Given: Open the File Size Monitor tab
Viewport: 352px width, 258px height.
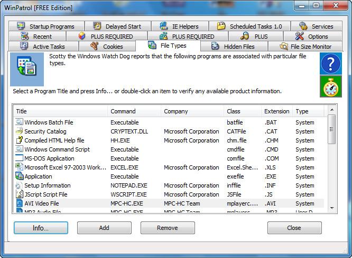Looking at the screenshot, I should click(305, 46).
